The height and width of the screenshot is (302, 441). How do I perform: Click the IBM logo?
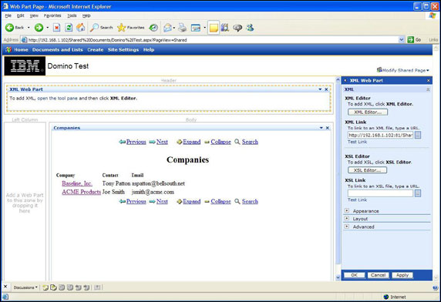(25, 65)
